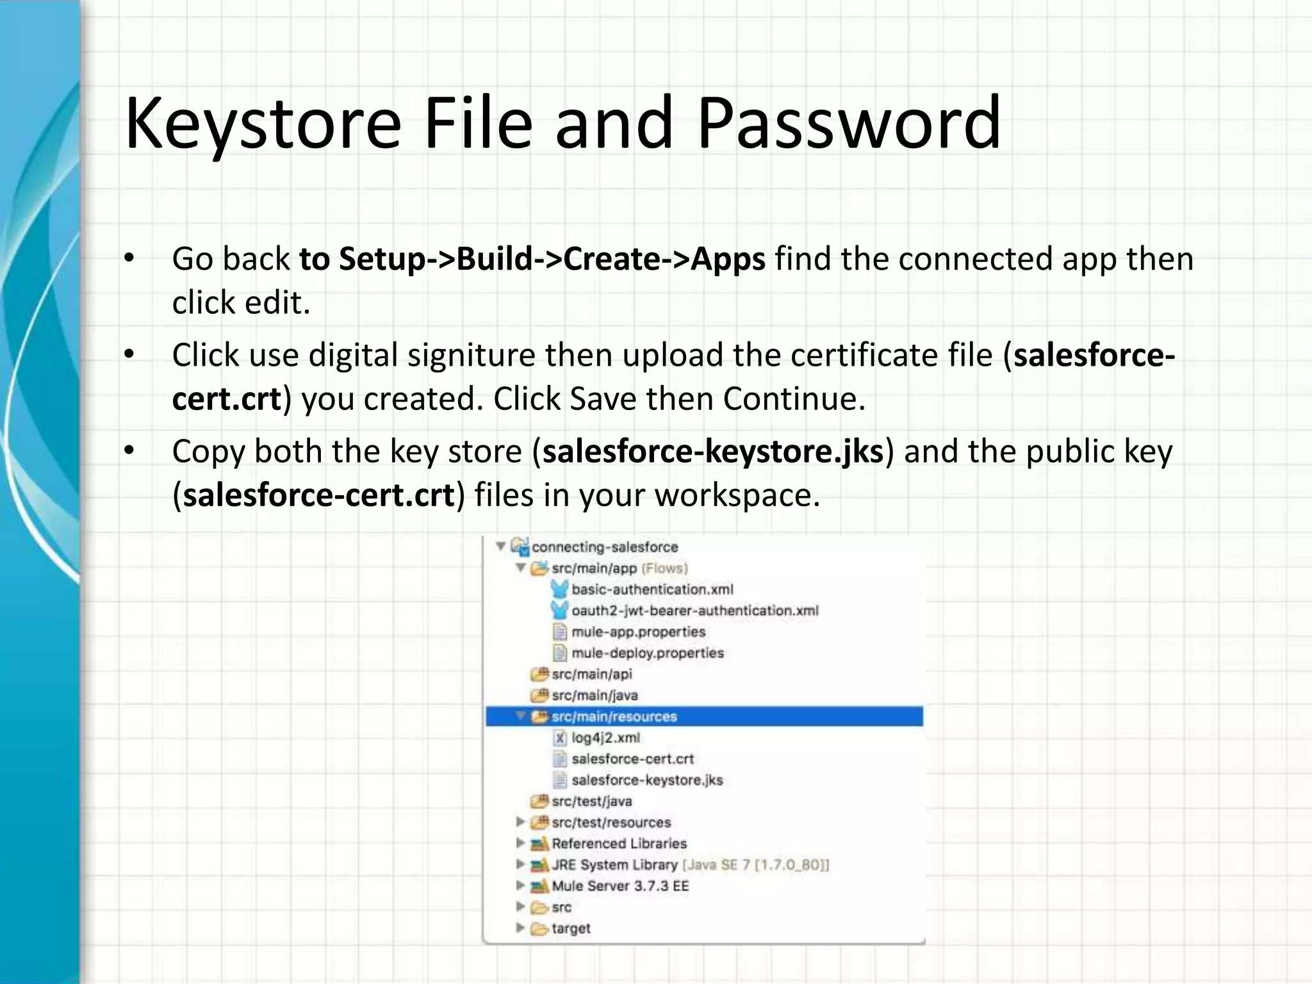Open basic-authentication.xml file

tap(652, 589)
